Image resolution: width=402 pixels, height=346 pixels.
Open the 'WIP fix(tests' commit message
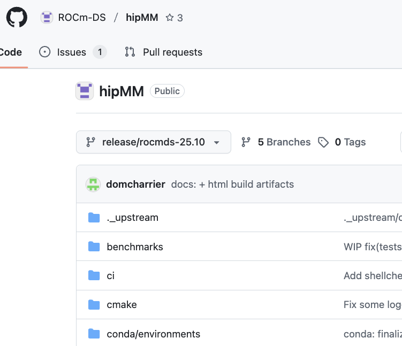[x=373, y=247]
